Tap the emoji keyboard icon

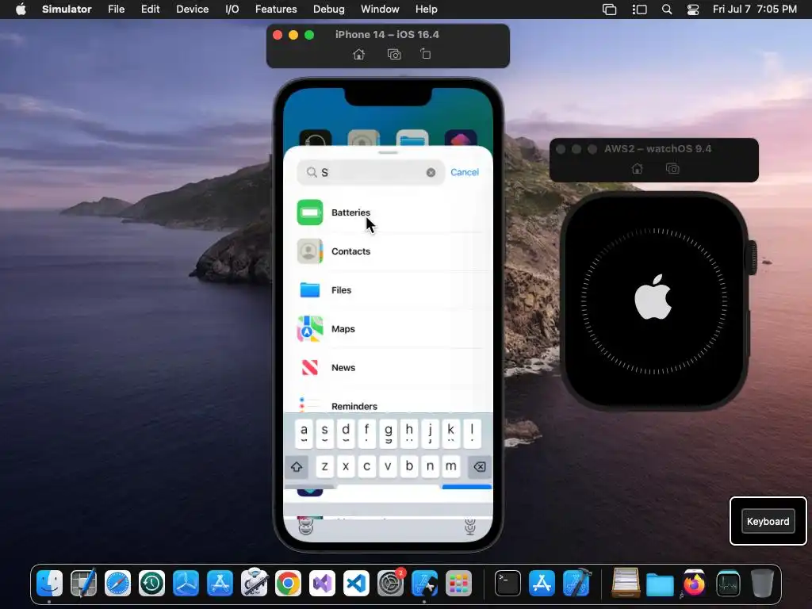pyautogui.click(x=306, y=527)
